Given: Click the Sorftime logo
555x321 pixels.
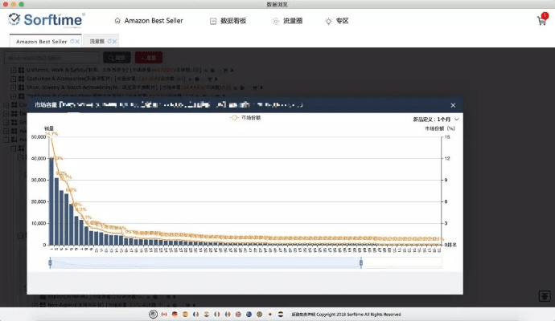Looking at the screenshot, I should point(46,20).
